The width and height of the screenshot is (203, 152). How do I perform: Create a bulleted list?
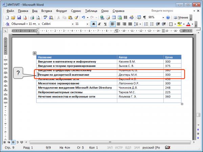tap(152, 24)
